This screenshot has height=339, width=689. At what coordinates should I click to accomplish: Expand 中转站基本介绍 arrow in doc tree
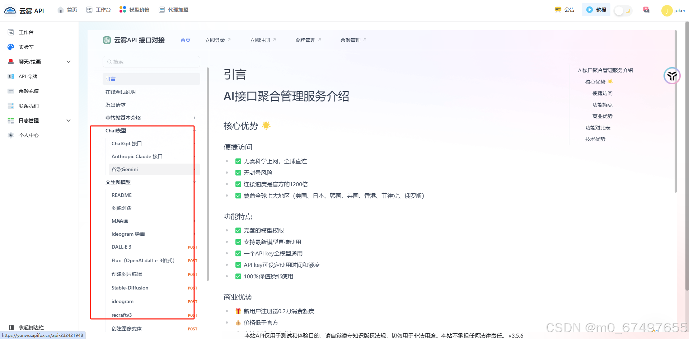pyautogui.click(x=194, y=118)
